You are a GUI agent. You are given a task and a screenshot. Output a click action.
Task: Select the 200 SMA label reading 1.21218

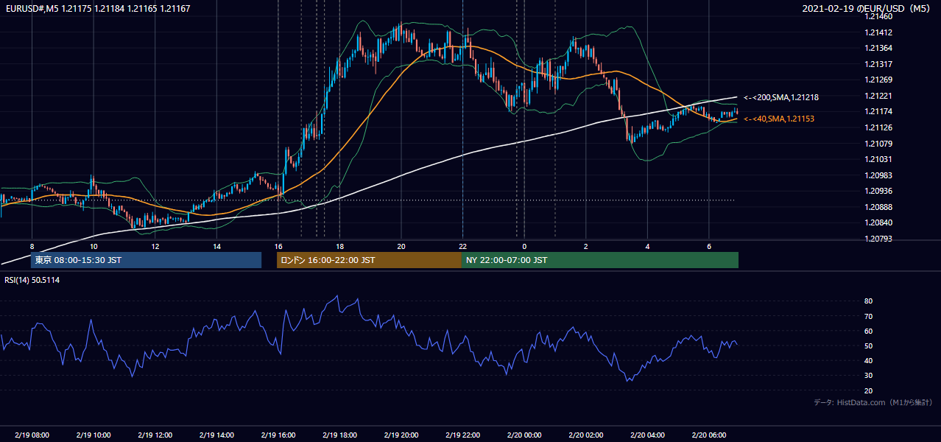781,97
